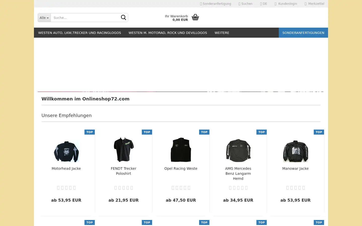Click the search magnifier icon

click(x=123, y=18)
